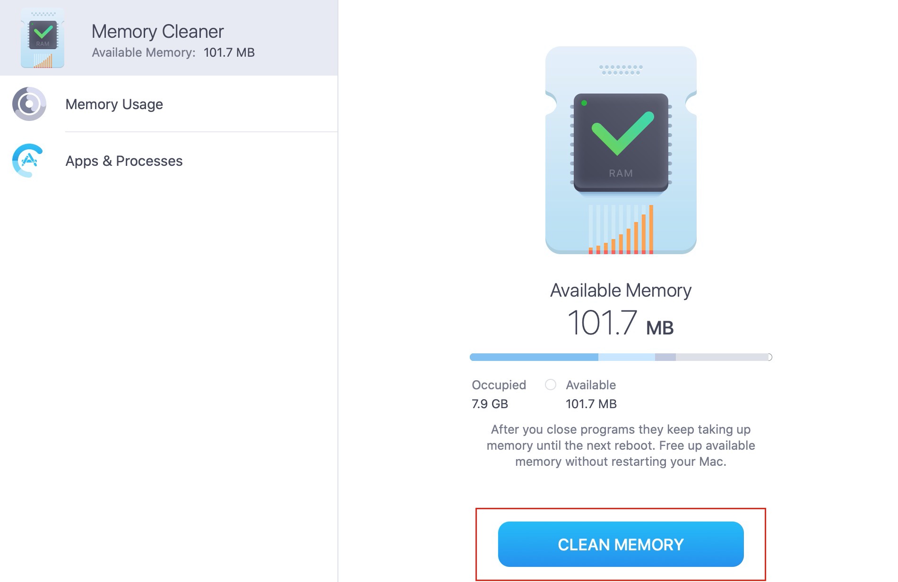898x582 pixels.
Task: Click the Available legend circle indicator
Action: click(x=550, y=385)
